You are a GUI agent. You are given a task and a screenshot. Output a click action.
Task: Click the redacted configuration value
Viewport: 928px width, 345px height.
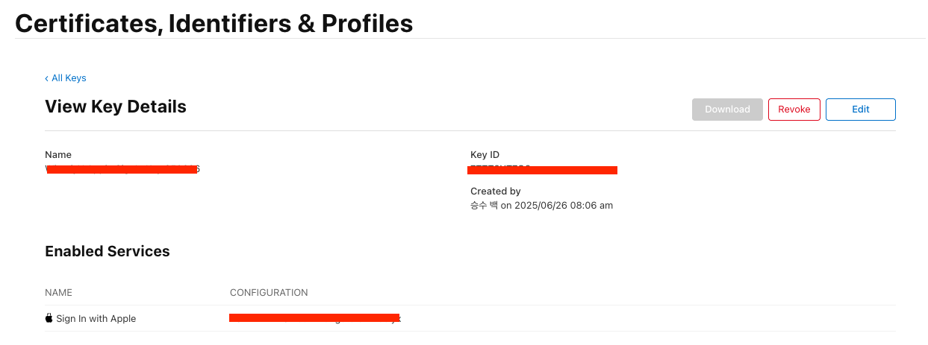point(315,318)
